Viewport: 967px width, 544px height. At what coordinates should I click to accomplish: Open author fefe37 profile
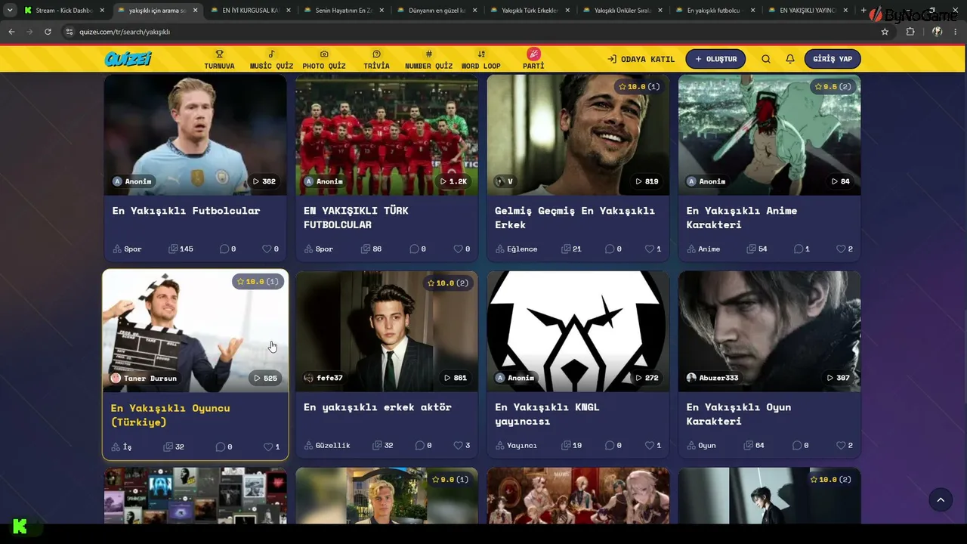pos(323,378)
